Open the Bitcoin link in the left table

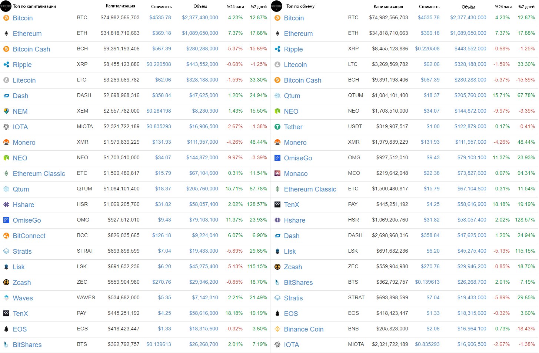coord(23,18)
